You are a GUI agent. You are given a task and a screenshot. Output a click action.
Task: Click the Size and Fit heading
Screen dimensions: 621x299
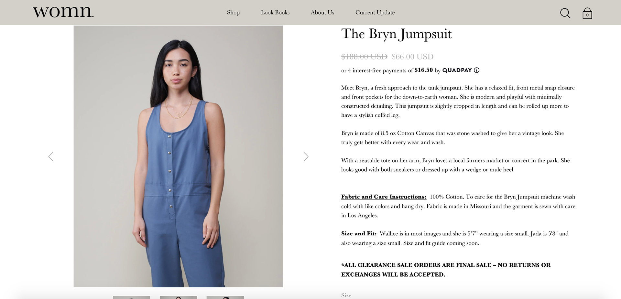click(359, 234)
